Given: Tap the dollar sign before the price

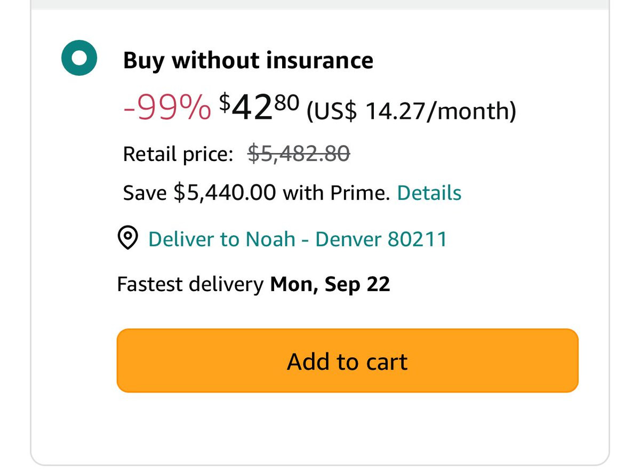Looking at the screenshot, I should [225, 101].
